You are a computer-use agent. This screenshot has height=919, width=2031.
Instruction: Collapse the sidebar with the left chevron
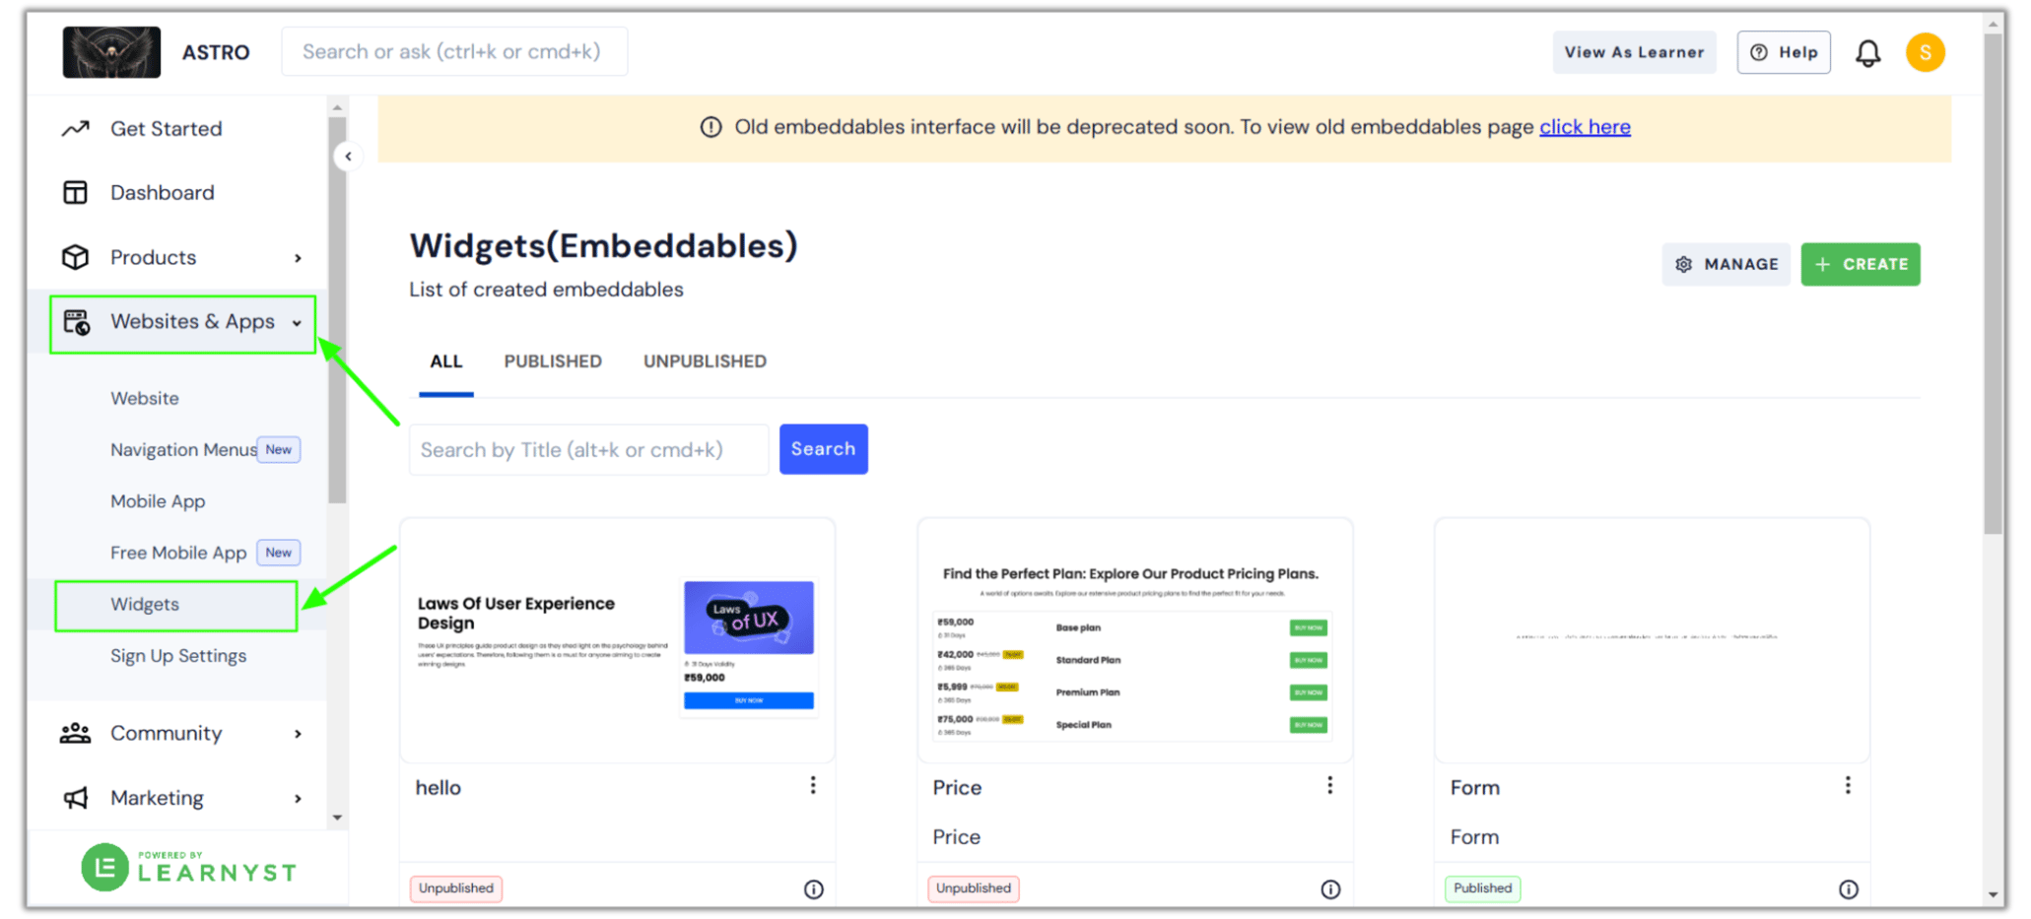[348, 156]
